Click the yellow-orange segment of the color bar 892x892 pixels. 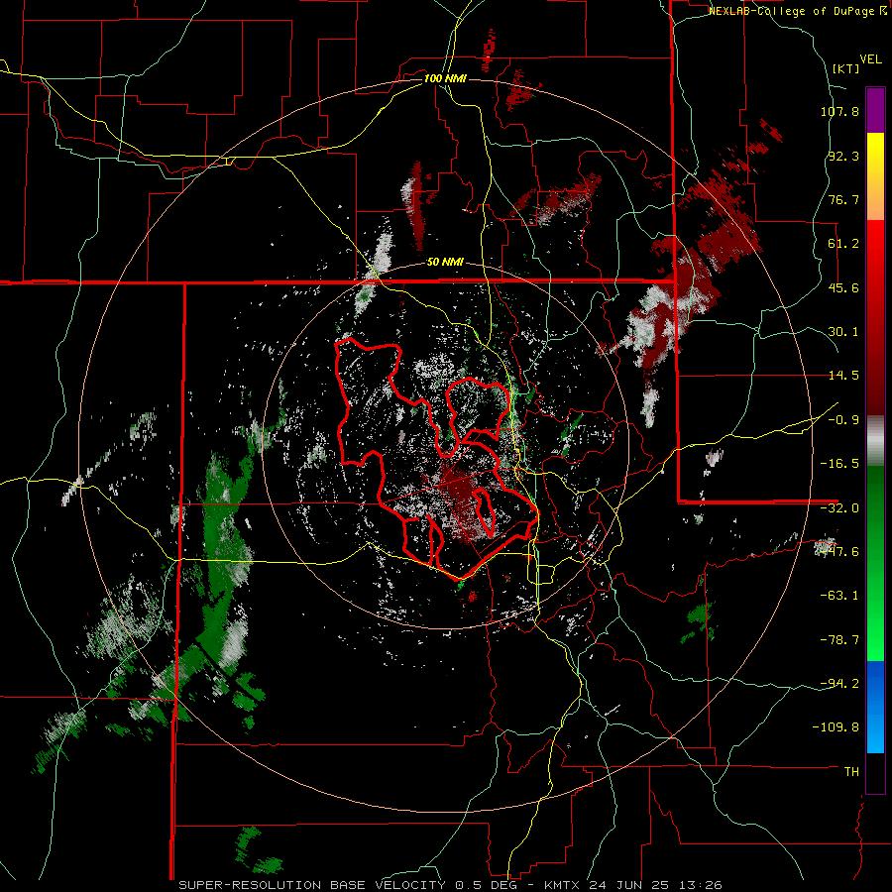(875, 176)
